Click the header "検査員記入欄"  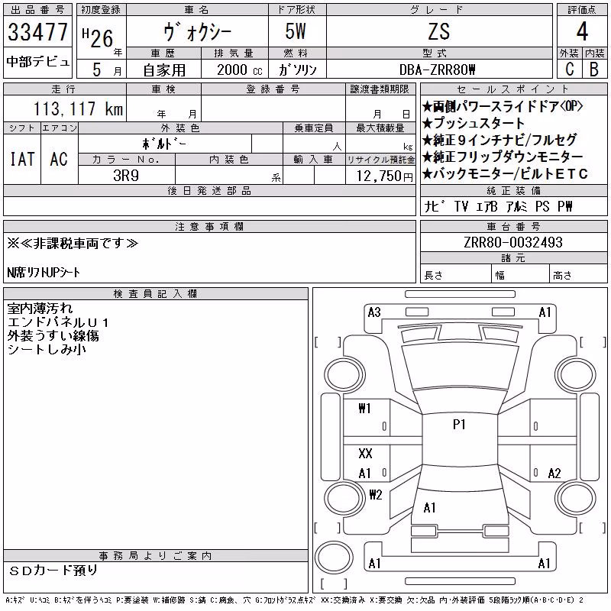pos(155,294)
